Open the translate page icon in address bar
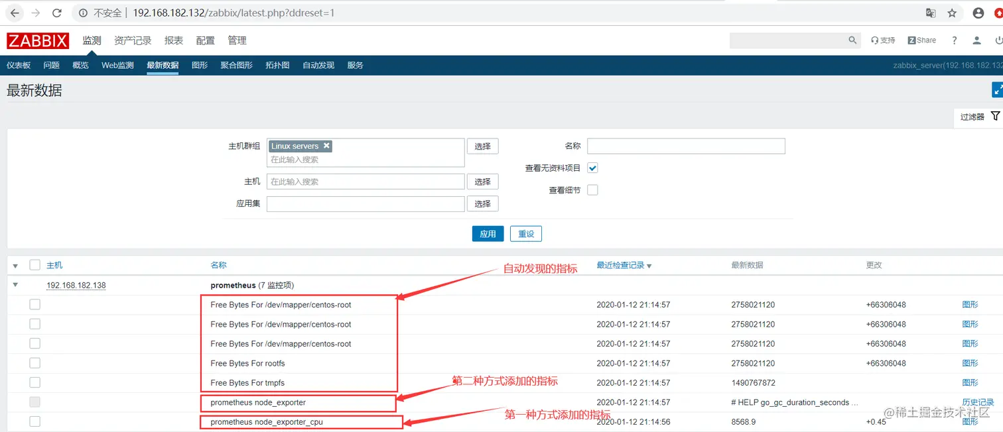The image size is (1003, 432). [x=931, y=13]
